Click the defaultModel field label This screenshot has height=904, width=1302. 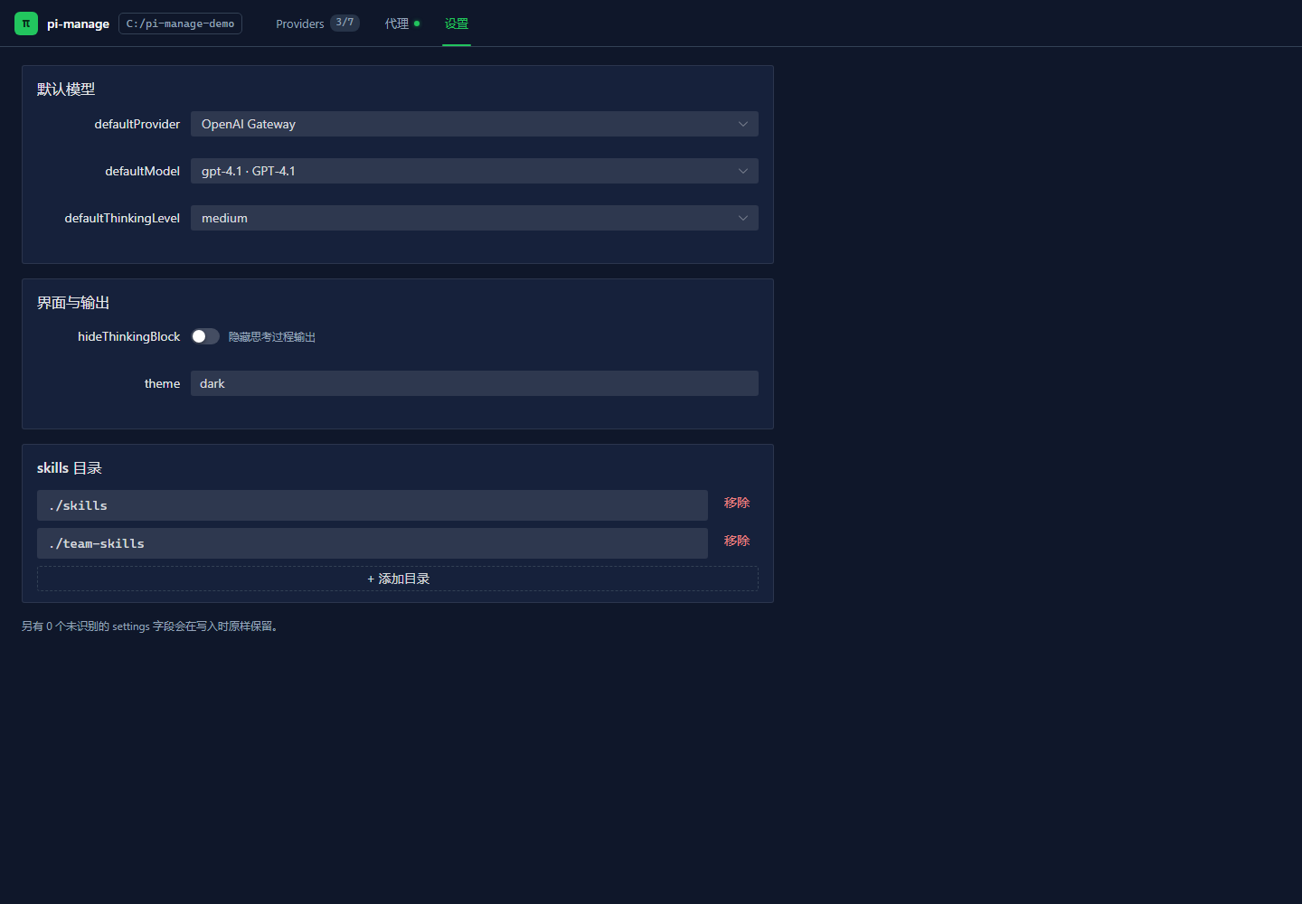click(x=143, y=171)
